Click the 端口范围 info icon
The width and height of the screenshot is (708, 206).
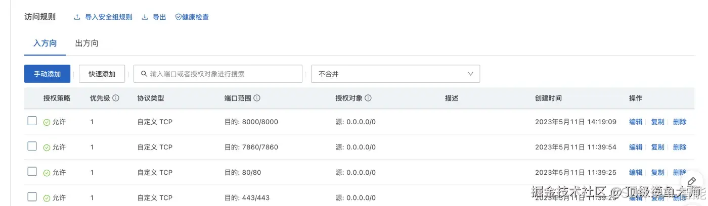(257, 98)
